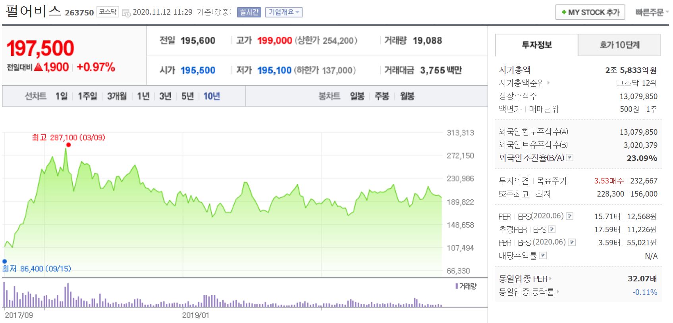Click the 거래대금 3,755 백만 value

[441, 70]
